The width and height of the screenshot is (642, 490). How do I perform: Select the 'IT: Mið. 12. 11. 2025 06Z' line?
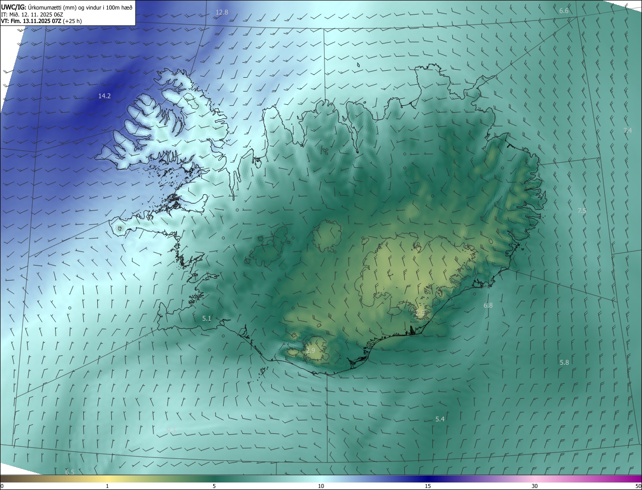(33, 14)
